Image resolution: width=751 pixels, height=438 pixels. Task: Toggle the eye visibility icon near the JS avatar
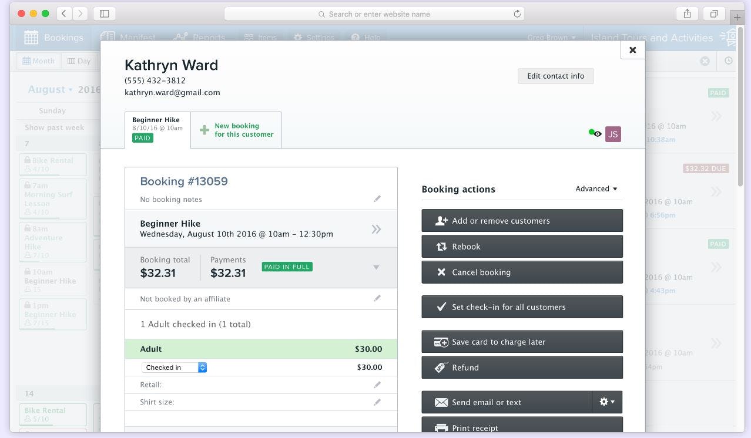(598, 134)
